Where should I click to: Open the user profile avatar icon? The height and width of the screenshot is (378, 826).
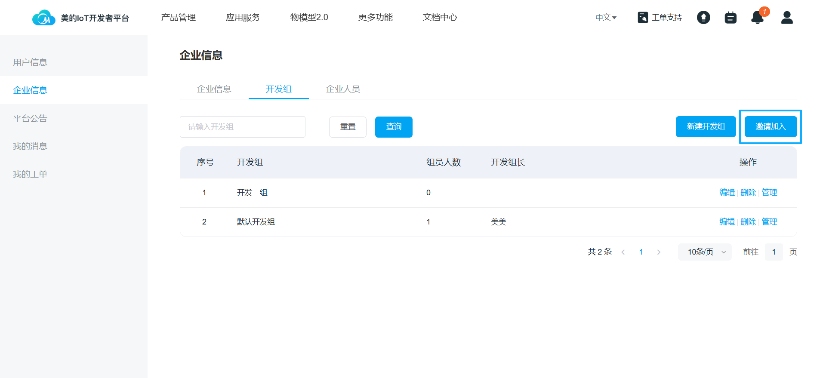point(787,18)
